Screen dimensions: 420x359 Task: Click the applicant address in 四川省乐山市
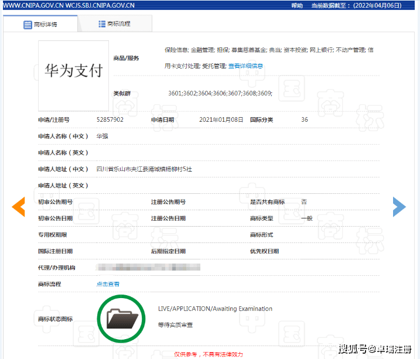click(144, 169)
